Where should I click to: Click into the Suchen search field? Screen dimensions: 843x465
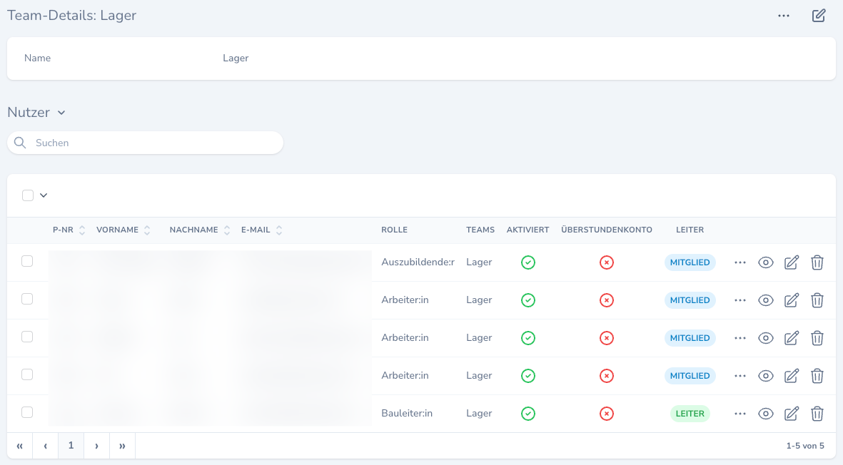[153, 143]
